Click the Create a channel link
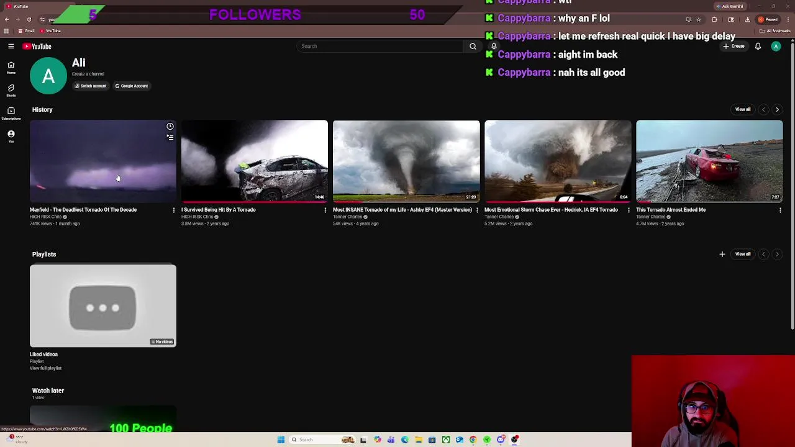 pos(88,74)
